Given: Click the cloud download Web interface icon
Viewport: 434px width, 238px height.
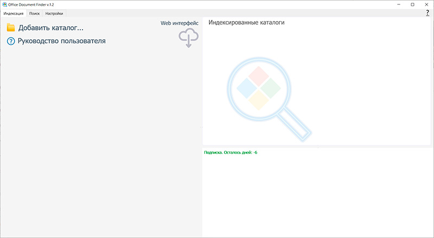Looking at the screenshot, I should point(188,38).
